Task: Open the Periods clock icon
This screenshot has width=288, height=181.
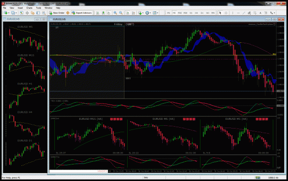Action: [x=147, y=13]
